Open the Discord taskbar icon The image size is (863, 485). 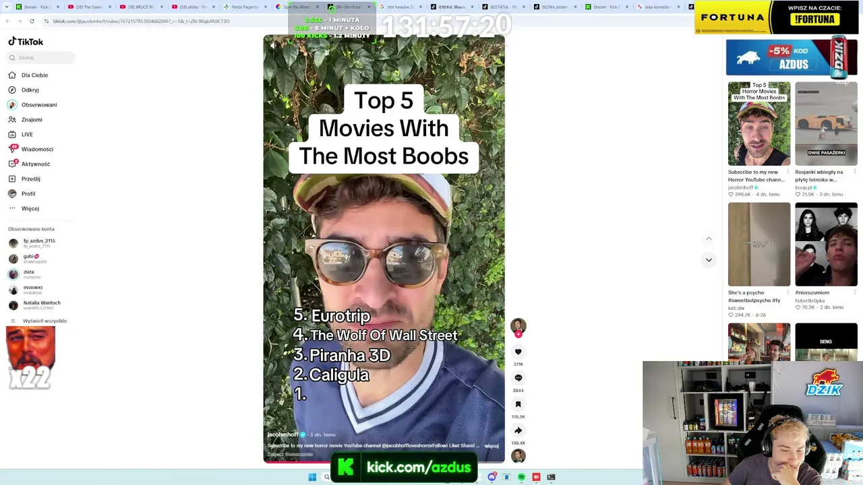point(492,477)
